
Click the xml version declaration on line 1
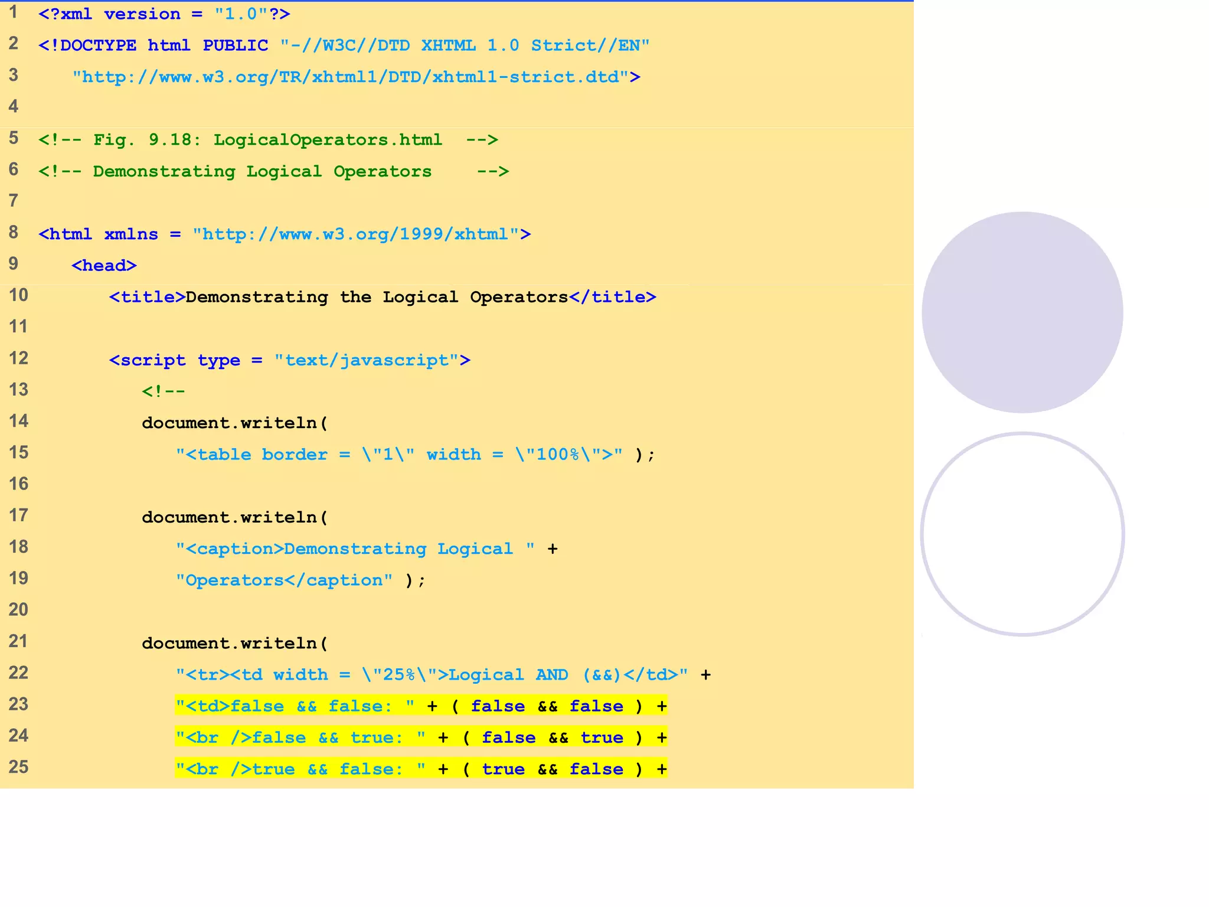point(164,14)
